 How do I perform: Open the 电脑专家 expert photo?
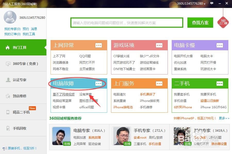tap(61, 136)
